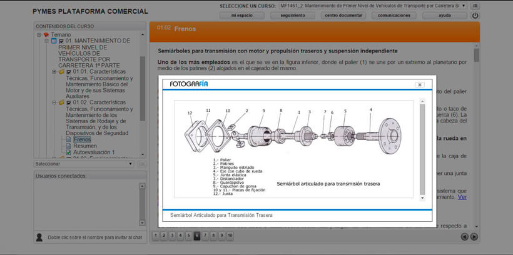Toggle checkbox for 01. MANTENIMIENTO DE PRIMER NIVEL
This screenshot has height=255, width=513.
(61, 41)
